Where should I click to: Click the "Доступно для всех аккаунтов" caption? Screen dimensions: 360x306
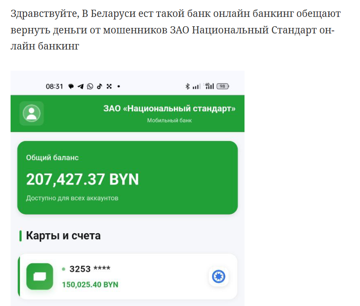click(72, 198)
